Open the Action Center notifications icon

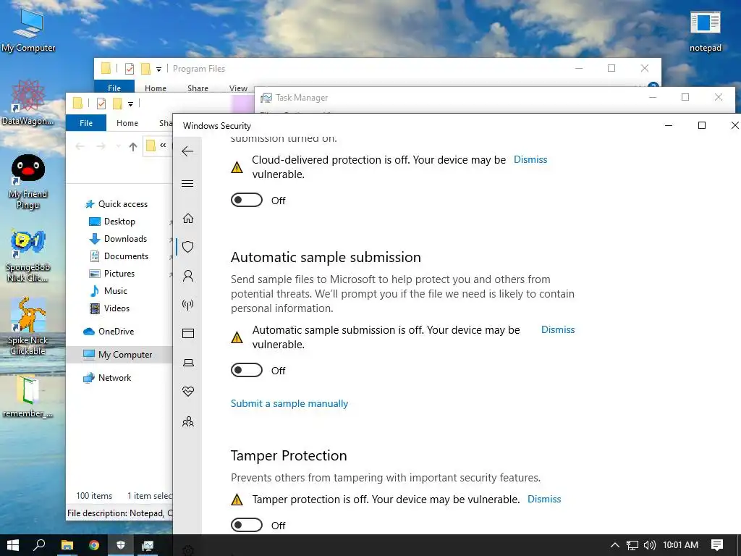point(717,545)
